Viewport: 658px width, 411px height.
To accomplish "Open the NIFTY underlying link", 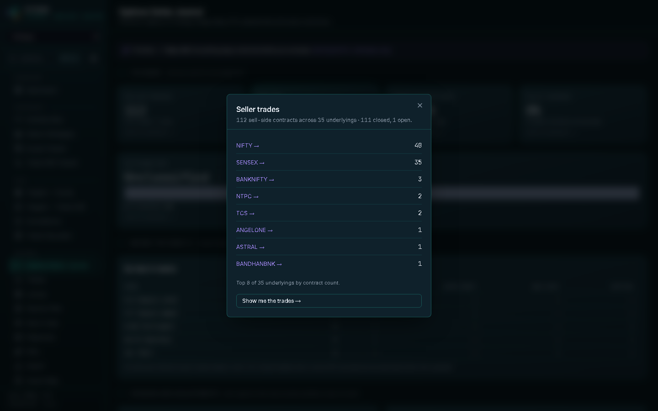I will click(x=248, y=146).
